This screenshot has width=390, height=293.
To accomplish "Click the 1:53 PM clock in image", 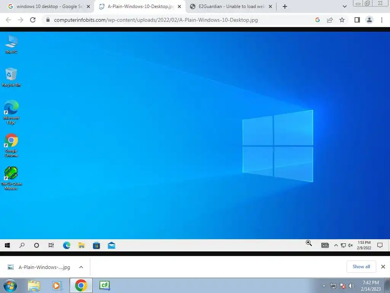I will pos(364,245).
